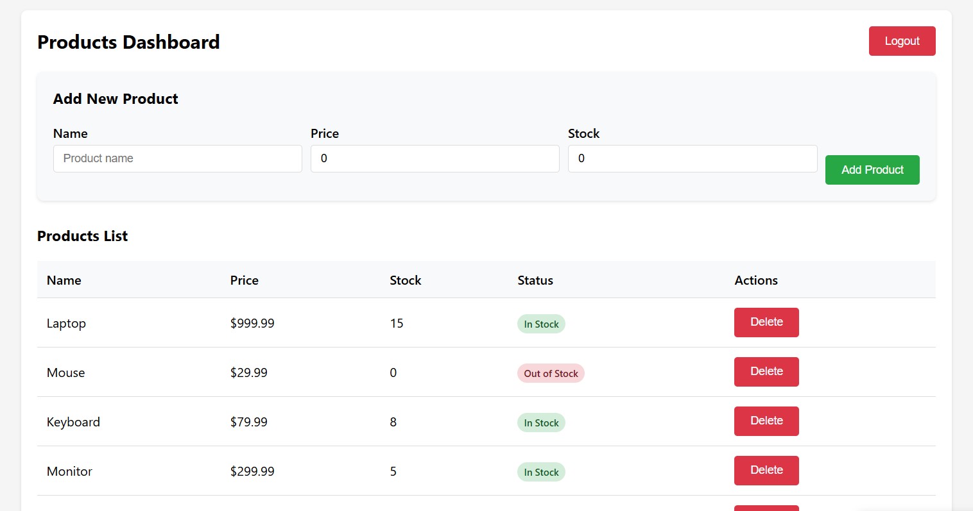Click the Out of Stock badge for Mouse

pos(551,373)
